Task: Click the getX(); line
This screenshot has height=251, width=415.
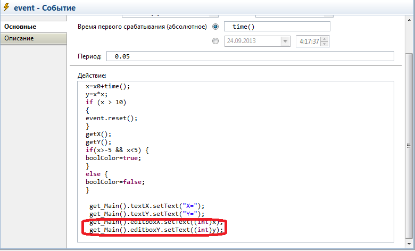Action: pos(98,135)
